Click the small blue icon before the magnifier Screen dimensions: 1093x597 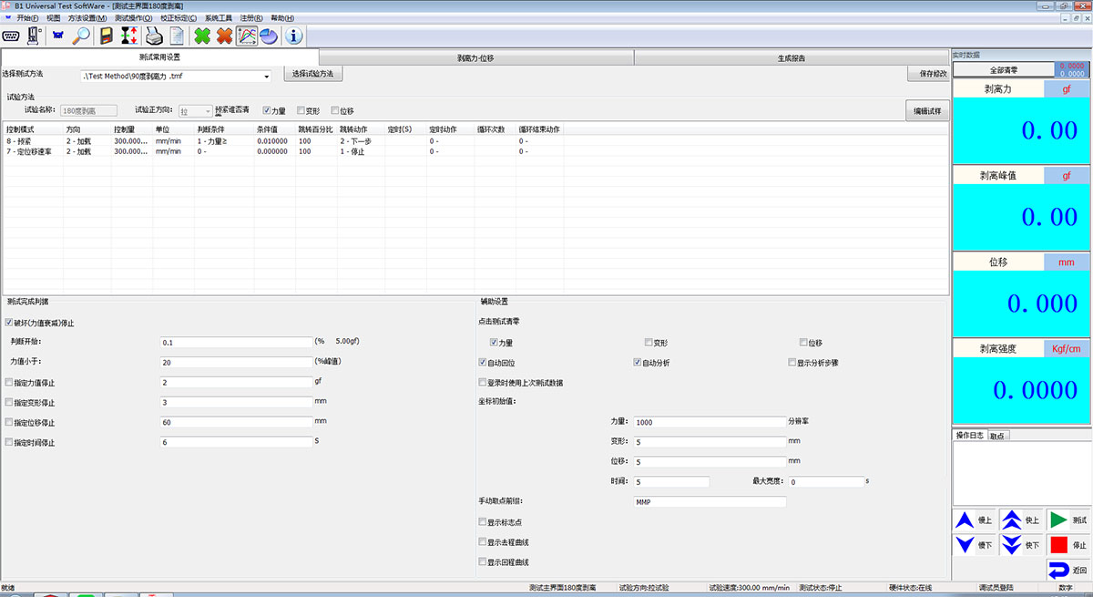click(59, 36)
